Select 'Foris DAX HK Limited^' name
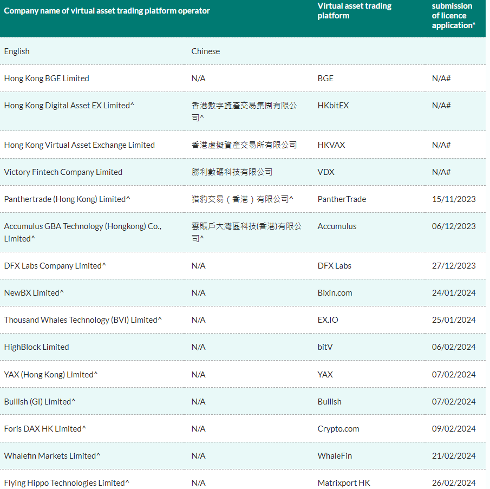Screen dimensions: 490x489 [45, 429]
